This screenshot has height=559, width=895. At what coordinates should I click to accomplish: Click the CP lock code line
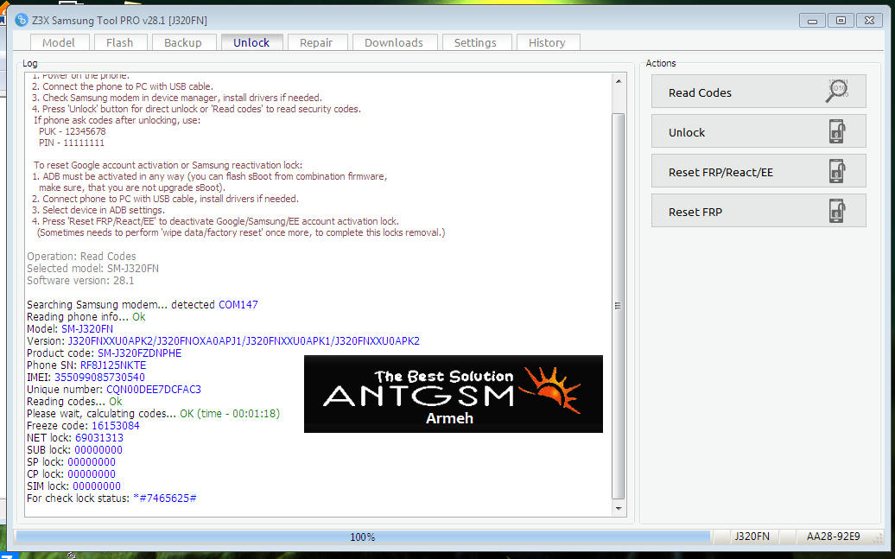(x=72, y=474)
